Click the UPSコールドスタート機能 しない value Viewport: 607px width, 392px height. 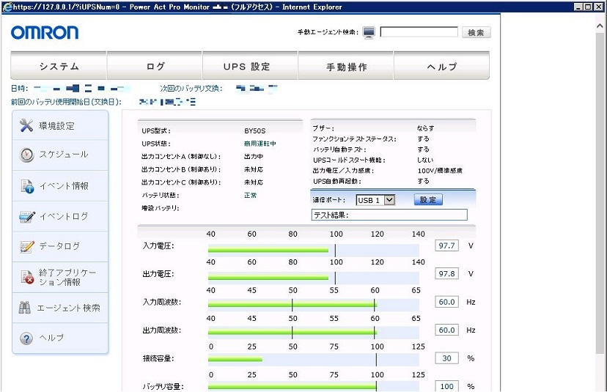425,160
